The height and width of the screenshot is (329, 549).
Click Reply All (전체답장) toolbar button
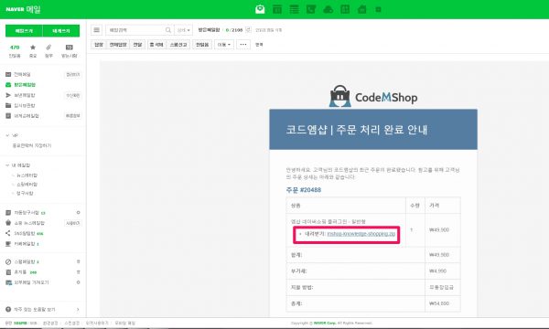tap(118, 45)
